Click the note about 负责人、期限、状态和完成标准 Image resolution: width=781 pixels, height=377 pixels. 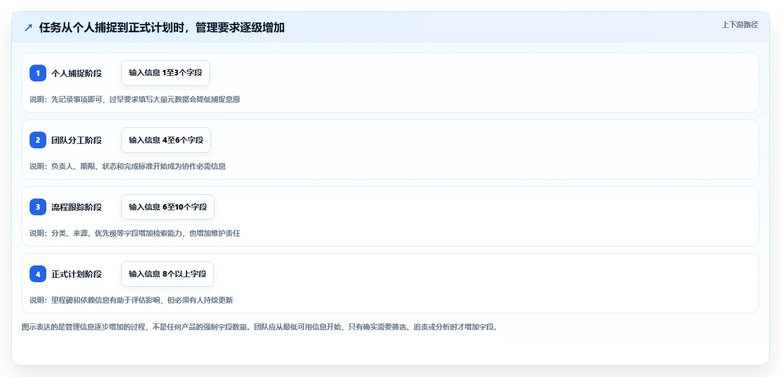tap(127, 166)
